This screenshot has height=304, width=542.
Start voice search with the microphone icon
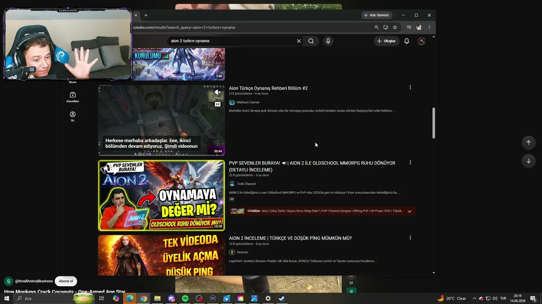pos(328,41)
